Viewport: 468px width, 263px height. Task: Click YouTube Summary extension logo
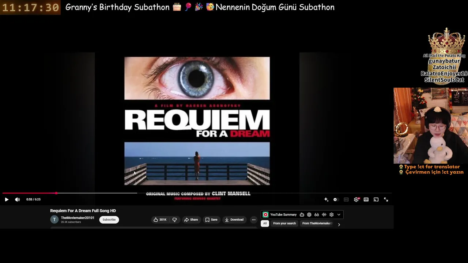[265, 215]
